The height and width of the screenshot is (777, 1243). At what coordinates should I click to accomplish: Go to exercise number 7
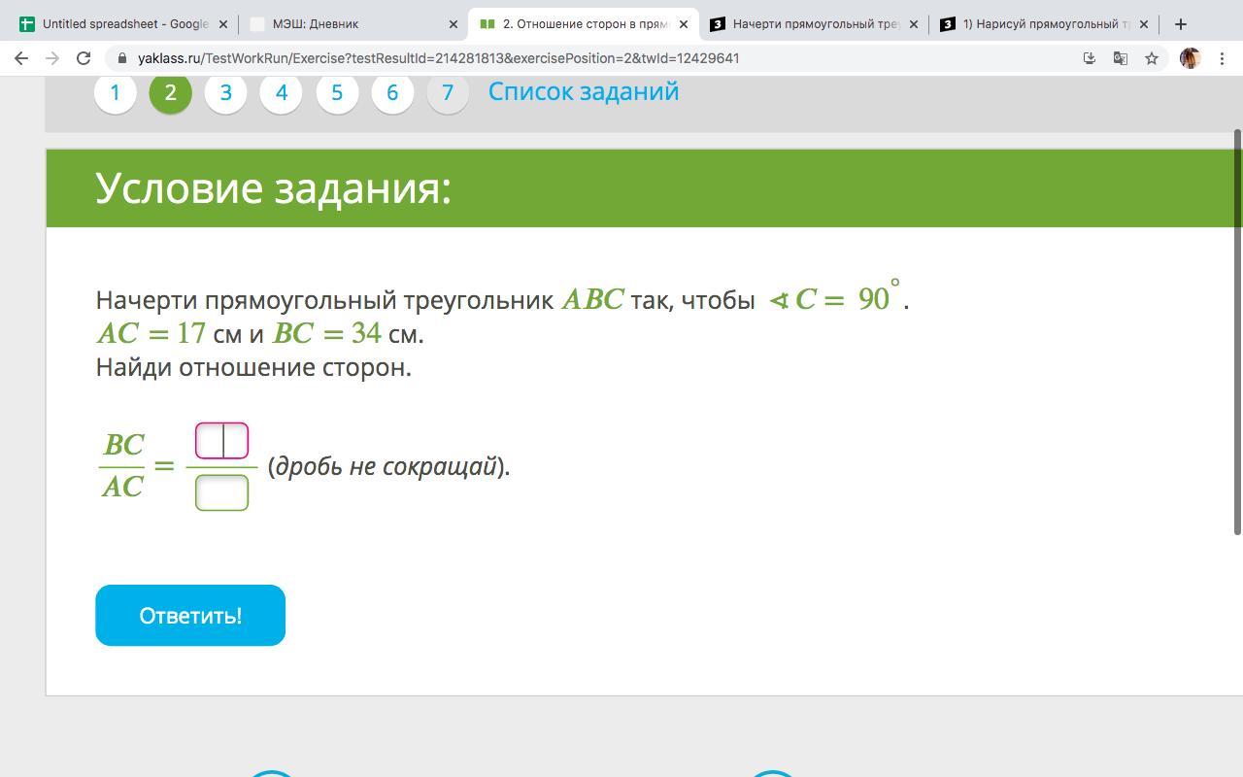448,92
